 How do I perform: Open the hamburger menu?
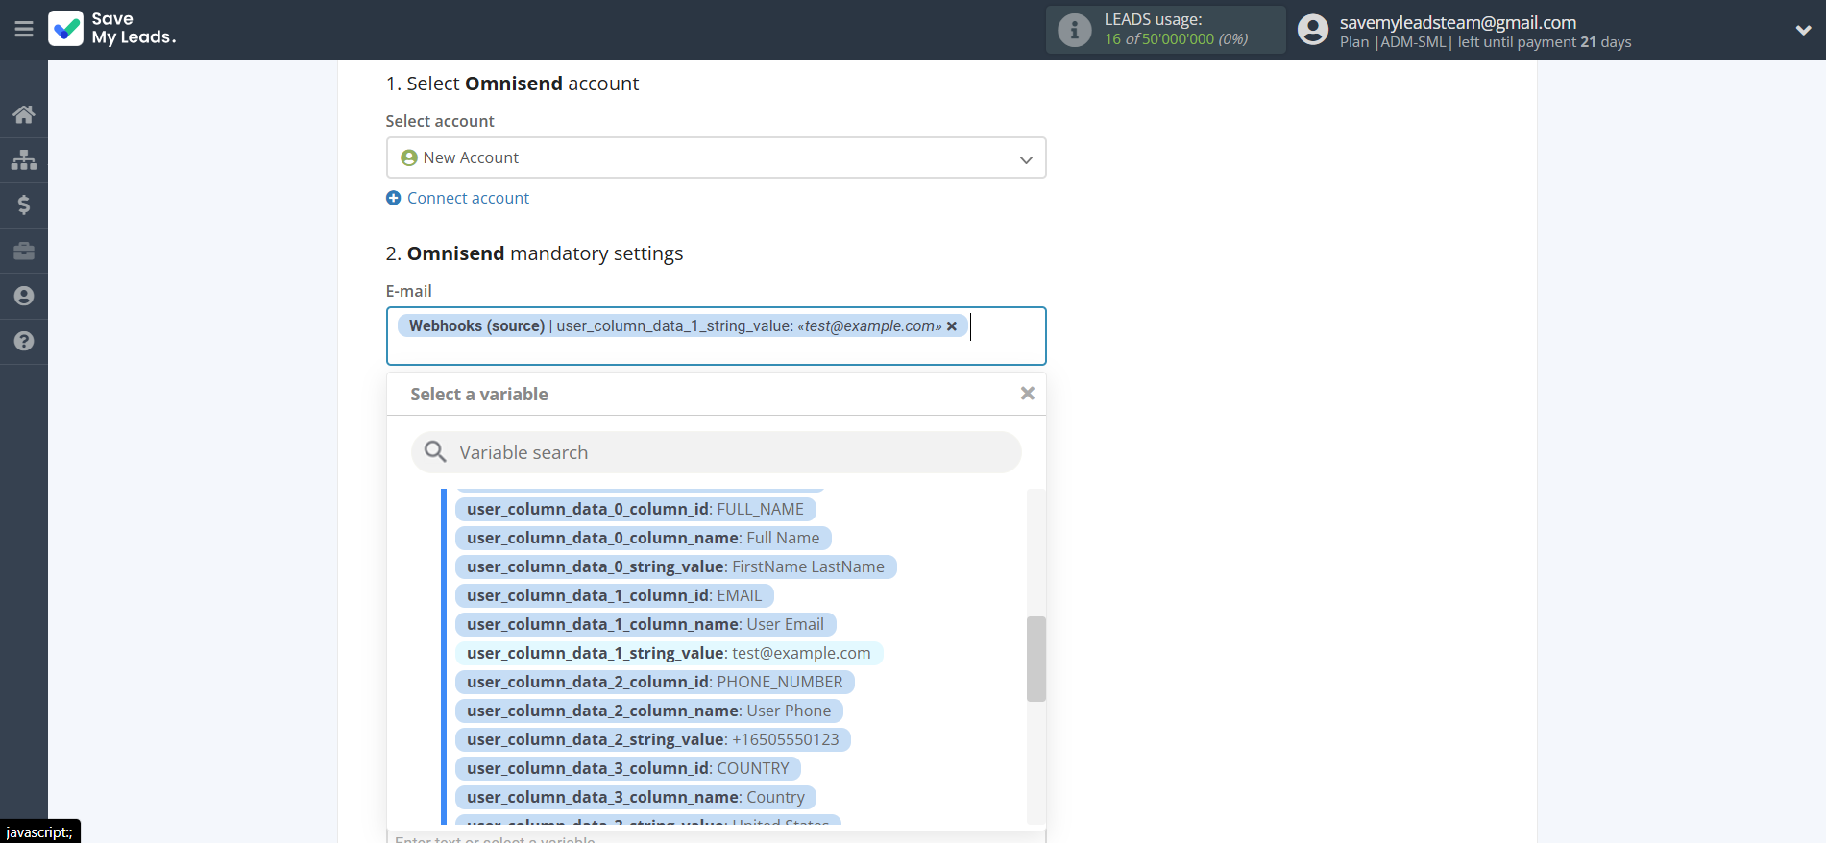[x=24, y=29]
